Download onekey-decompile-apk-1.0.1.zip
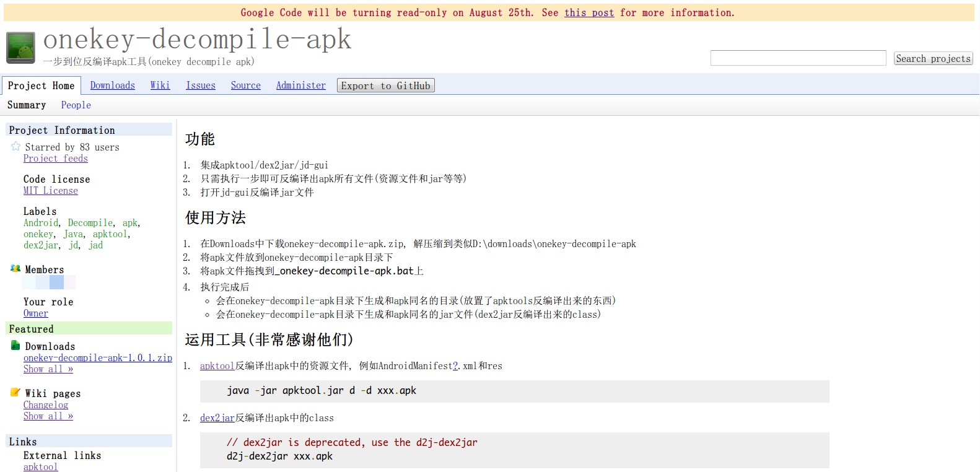Image resolution: width=980 pixels, height=472 pixels. [x=98, y=358]
